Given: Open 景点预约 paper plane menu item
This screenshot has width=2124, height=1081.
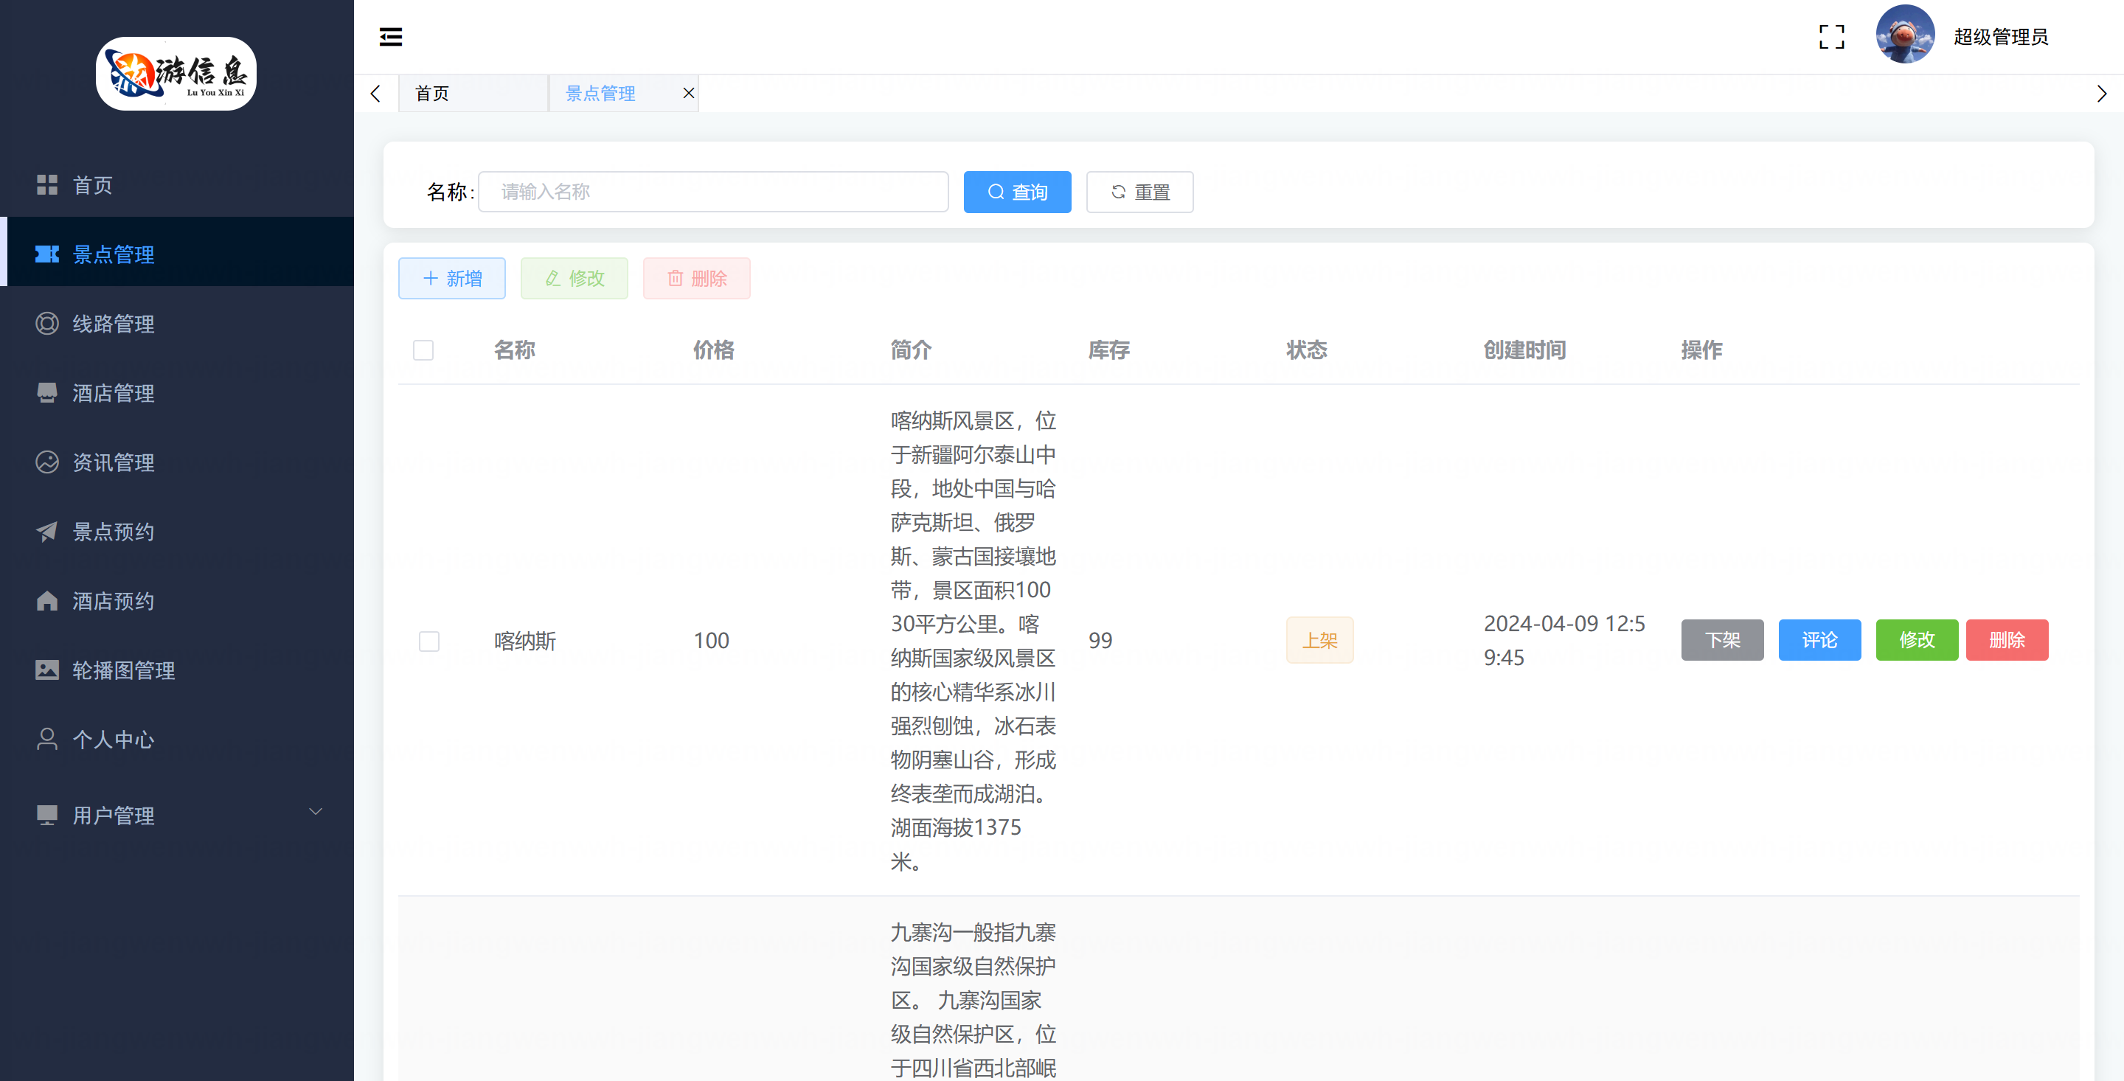Looking at the screenshot, I should click(113, 532).
